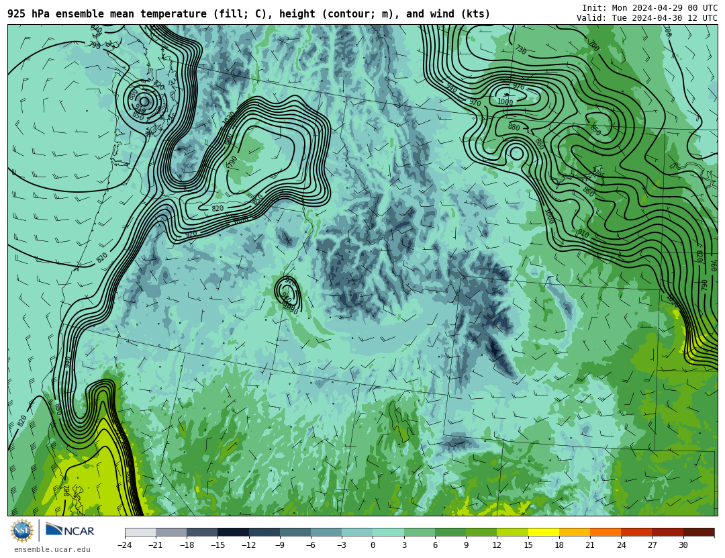The height and width of the screenshot is (558, 725).
Task: Click the −15 colorbar tick label
Action: [217, 545]
